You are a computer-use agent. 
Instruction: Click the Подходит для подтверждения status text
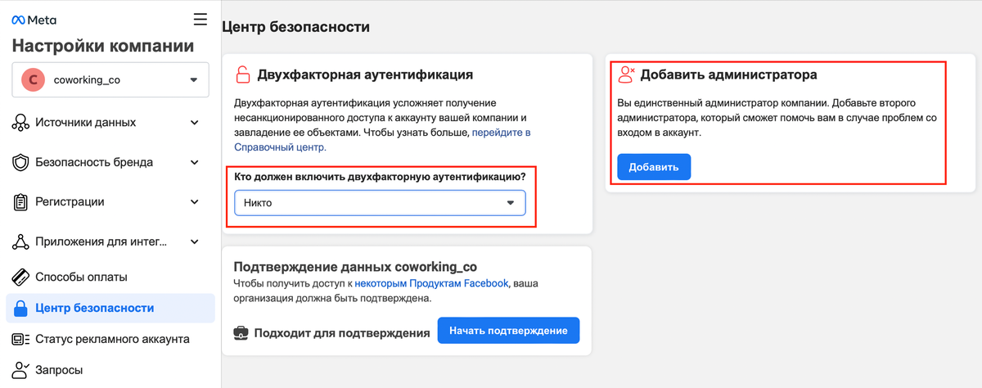[x=342, y=333]
